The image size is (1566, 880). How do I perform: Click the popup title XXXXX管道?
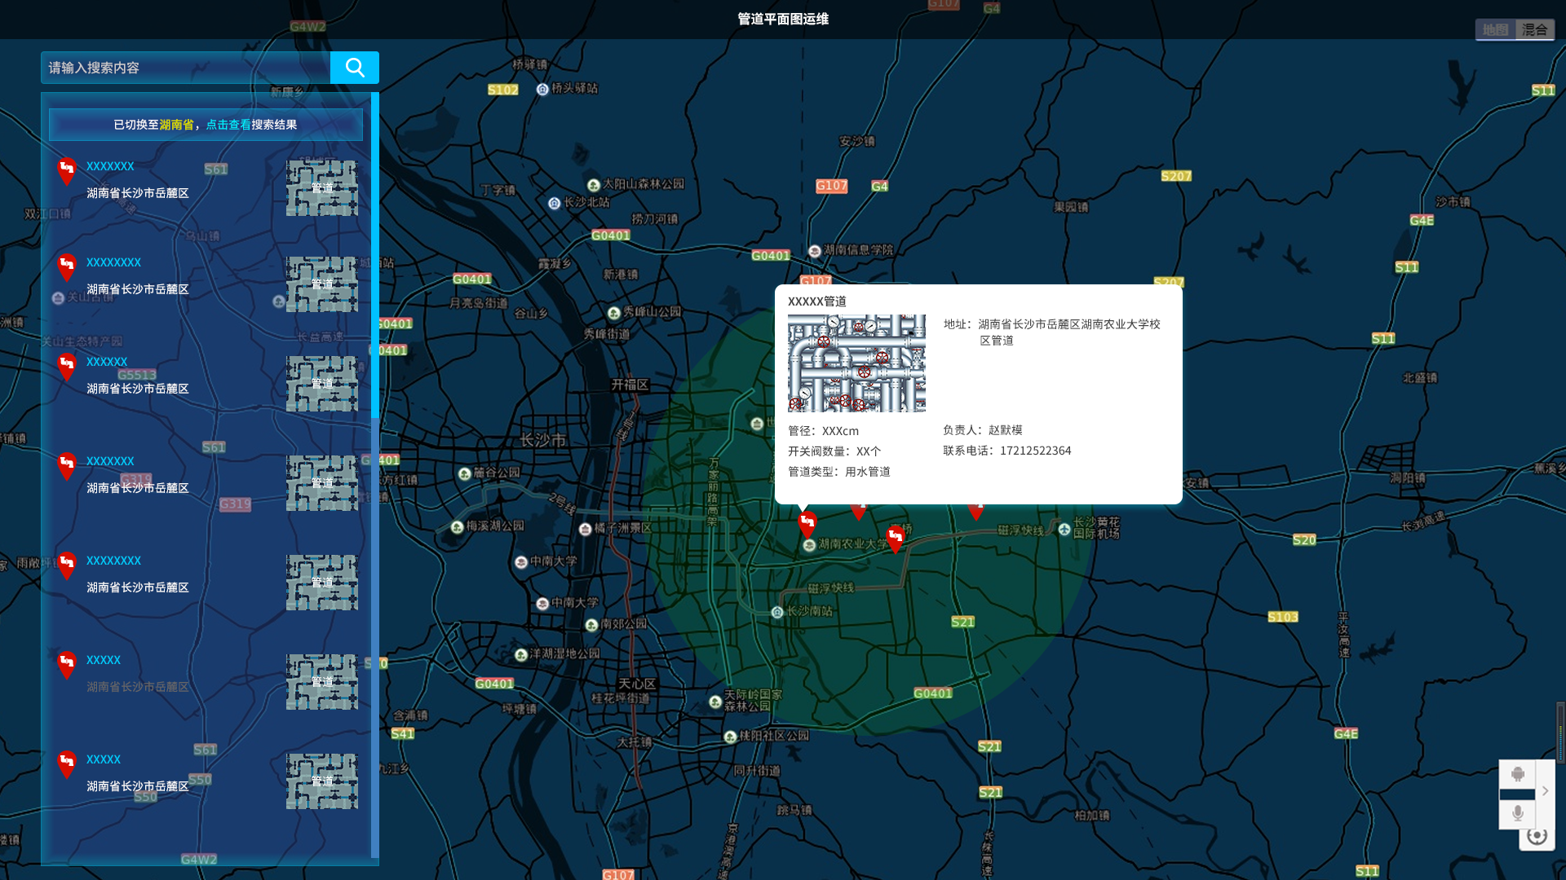point(817,301)
